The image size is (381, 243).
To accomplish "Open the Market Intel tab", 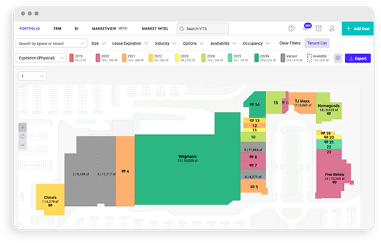I will (155, 28).
